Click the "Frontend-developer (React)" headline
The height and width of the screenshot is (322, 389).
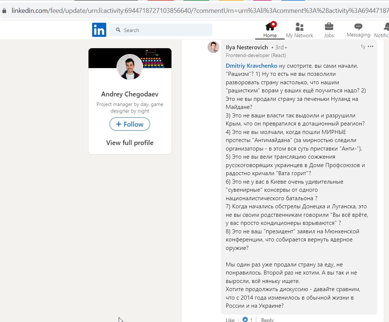(256, 56)
